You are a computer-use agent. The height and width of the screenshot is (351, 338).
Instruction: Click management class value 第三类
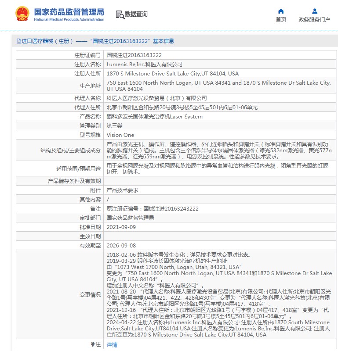114,125
